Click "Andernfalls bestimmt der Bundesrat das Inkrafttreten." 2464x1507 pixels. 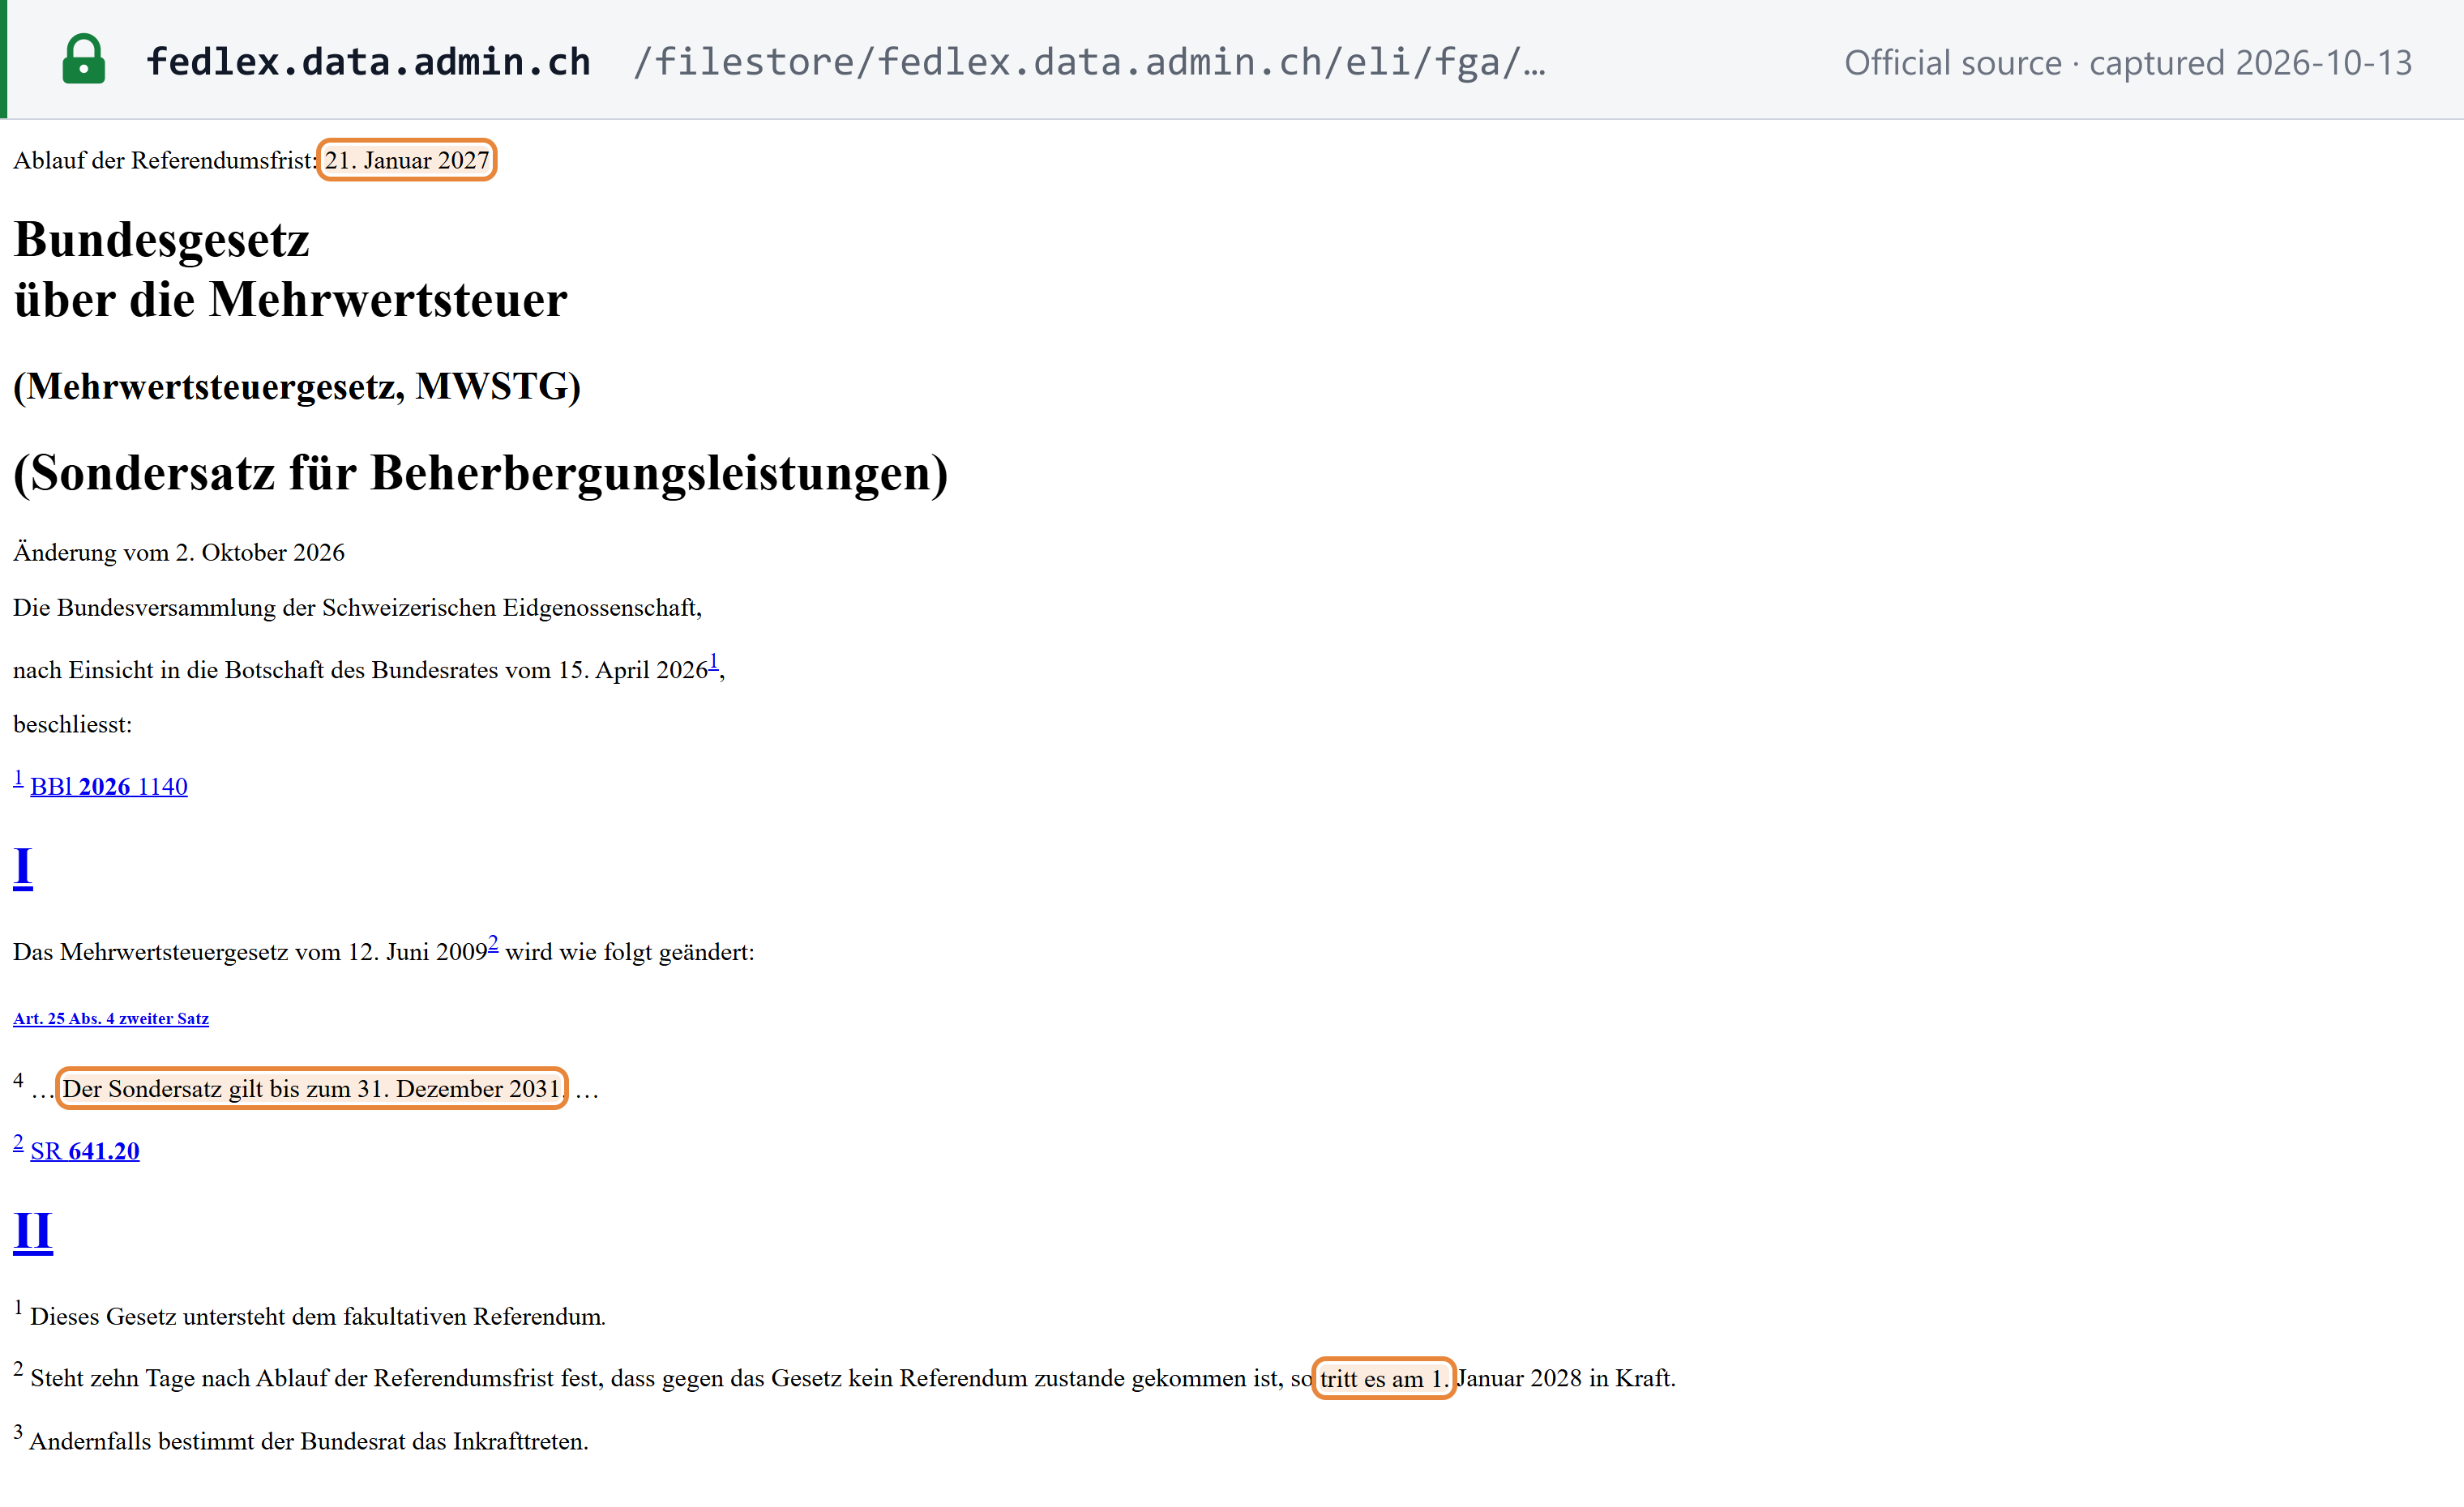(x=309, y=1441)
